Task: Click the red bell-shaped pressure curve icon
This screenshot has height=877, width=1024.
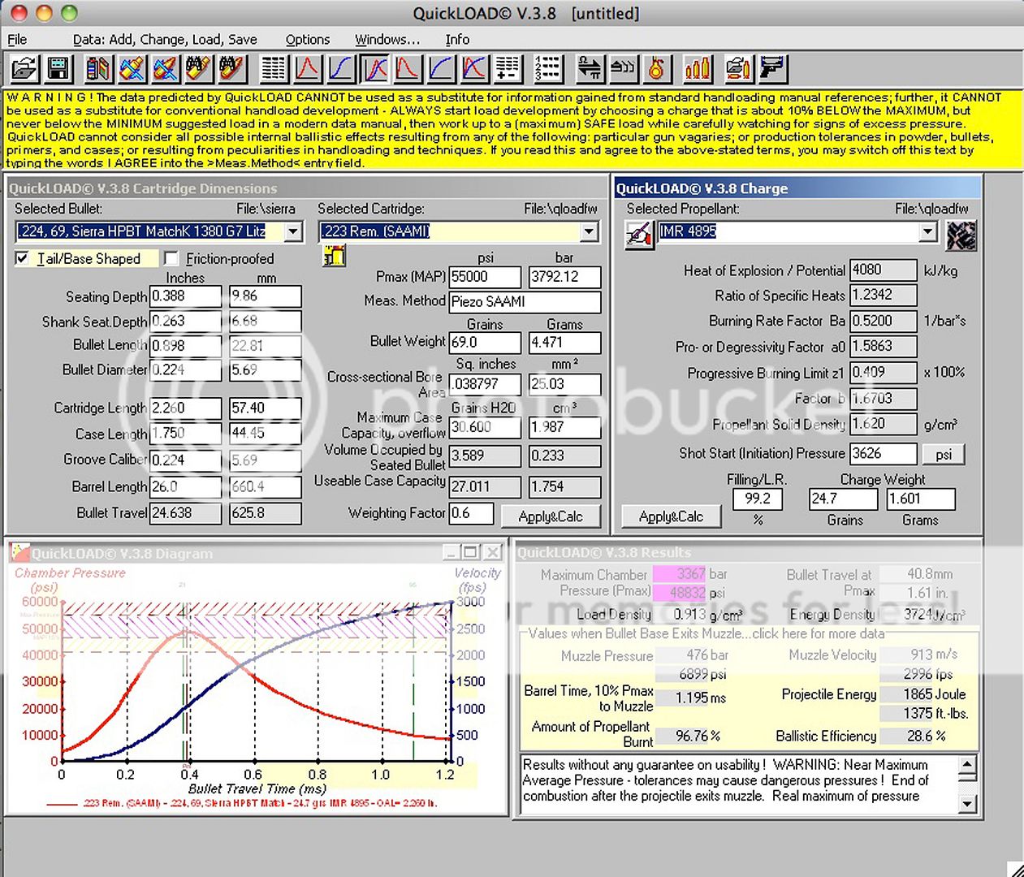Action: (307, 68)
